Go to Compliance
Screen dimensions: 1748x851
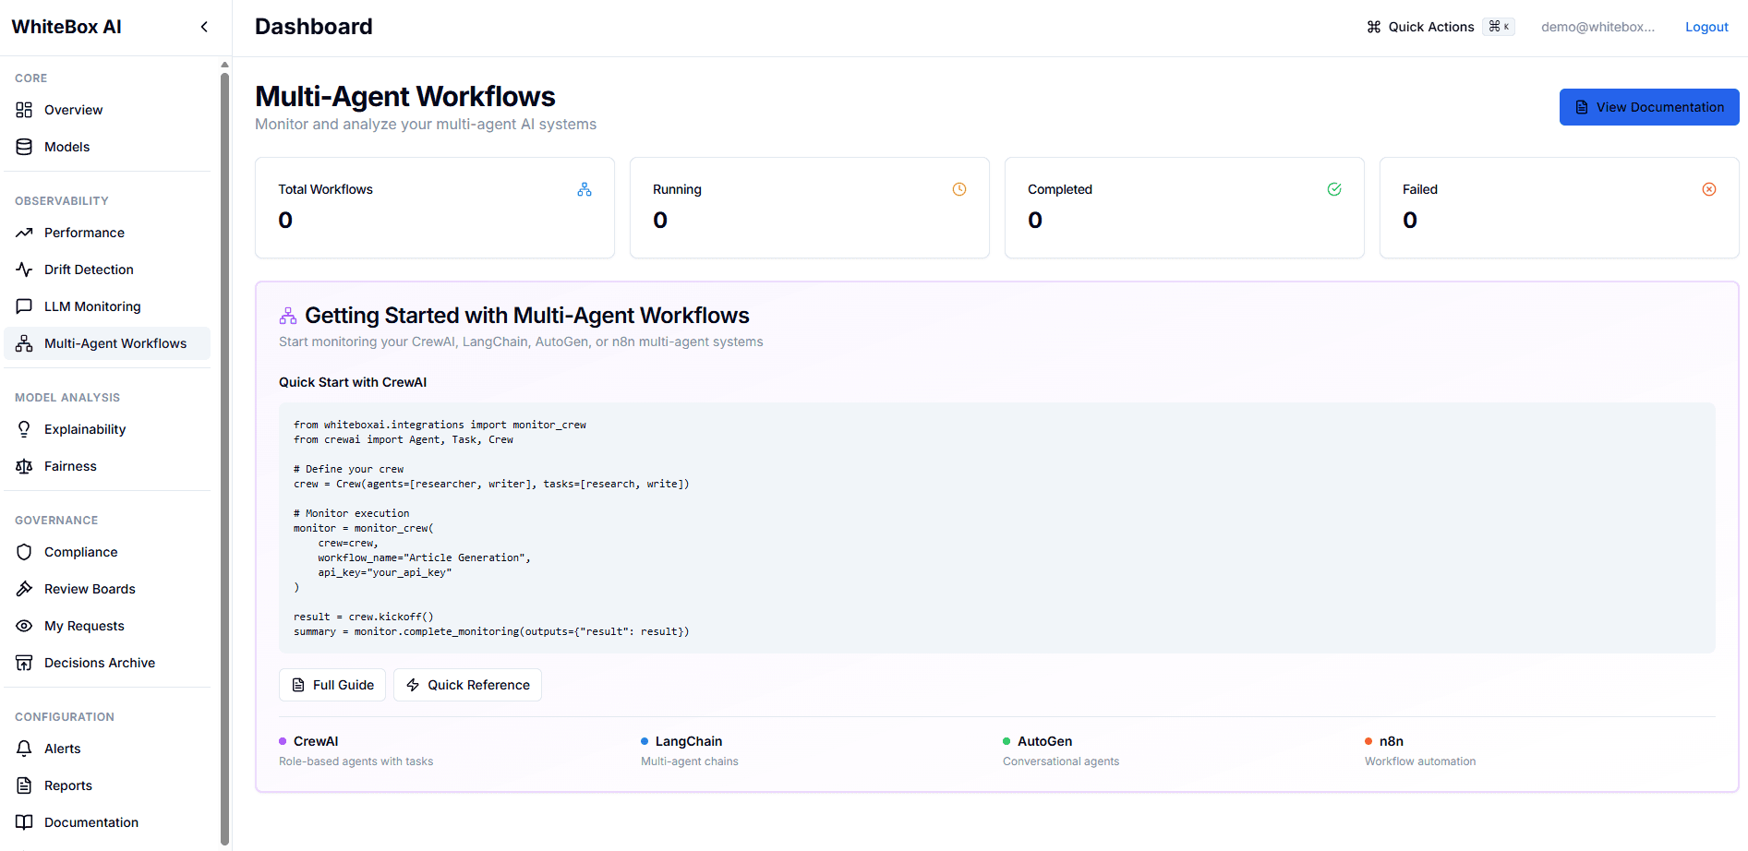[107, 552]
